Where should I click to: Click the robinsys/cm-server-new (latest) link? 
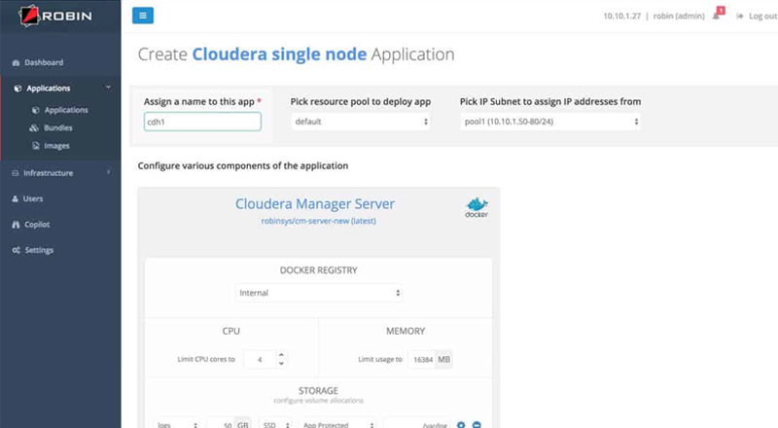click(x=319, y=221)
